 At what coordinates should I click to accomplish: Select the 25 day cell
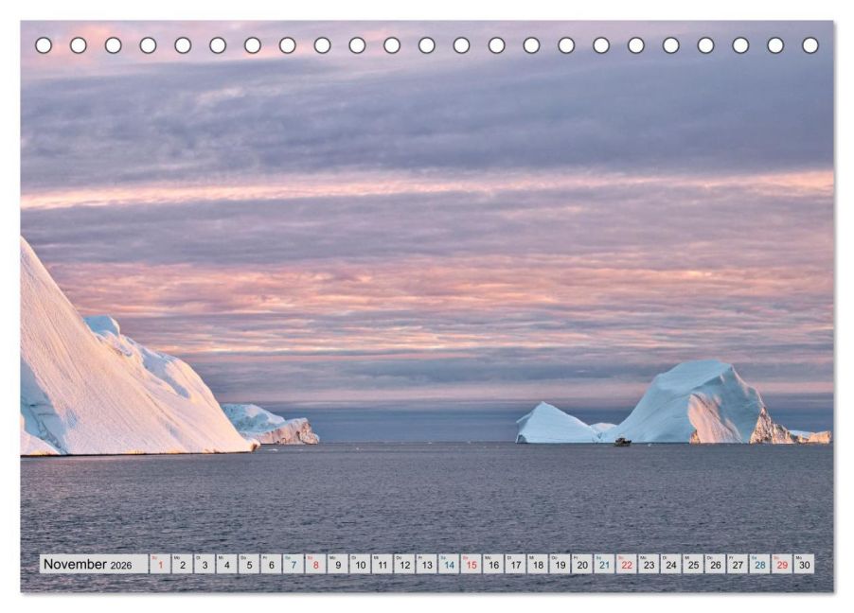pos(693,564)
